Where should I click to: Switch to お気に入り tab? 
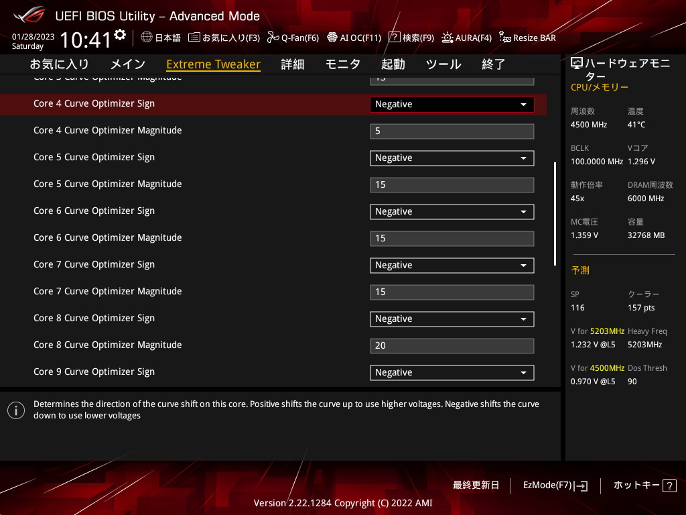point(60,64)
